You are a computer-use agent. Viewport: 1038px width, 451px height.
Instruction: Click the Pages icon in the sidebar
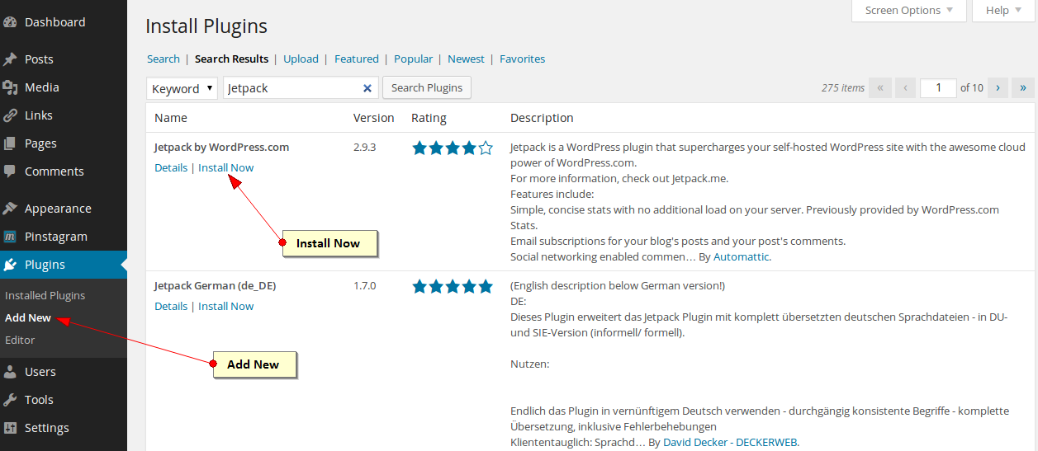(10, 143)
